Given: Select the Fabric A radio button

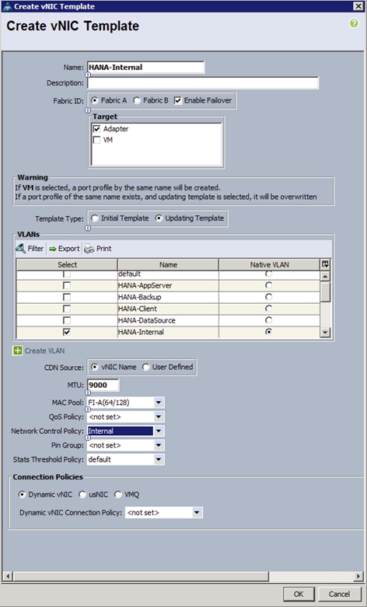Looking at the screenshot, I should [x=94, y=101].
